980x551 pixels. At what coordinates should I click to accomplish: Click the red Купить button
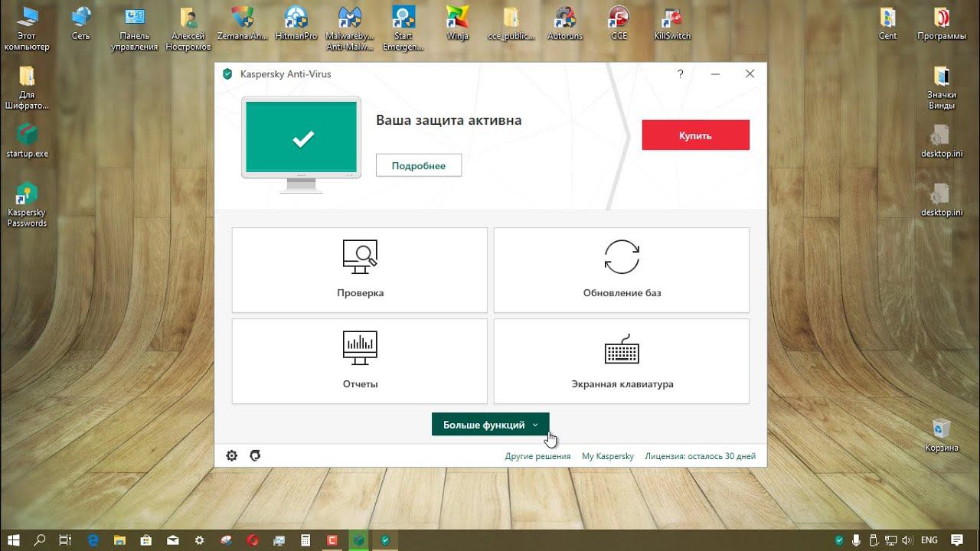(x=695, y=135)
